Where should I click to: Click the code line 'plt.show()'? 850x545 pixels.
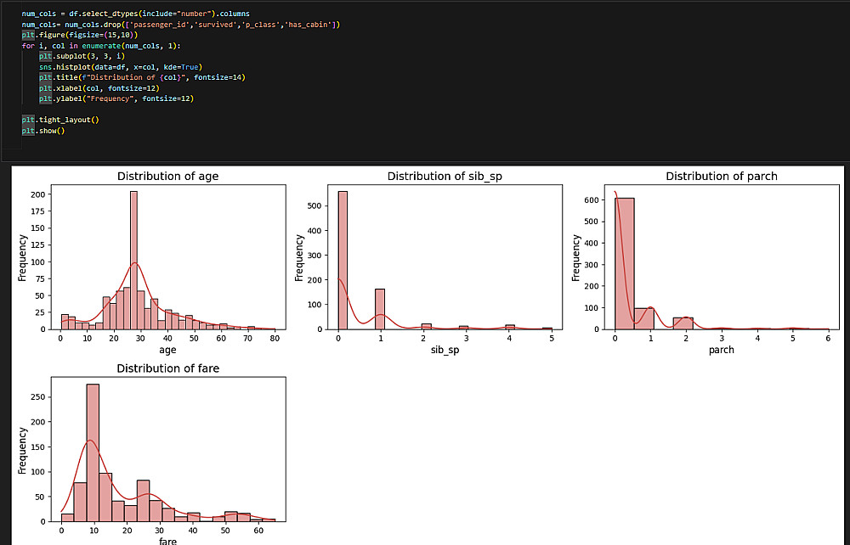point(43,131)
